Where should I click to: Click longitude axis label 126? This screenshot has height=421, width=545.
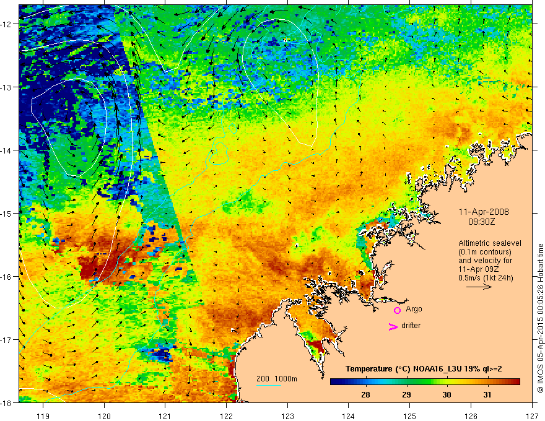click(471, 416)
